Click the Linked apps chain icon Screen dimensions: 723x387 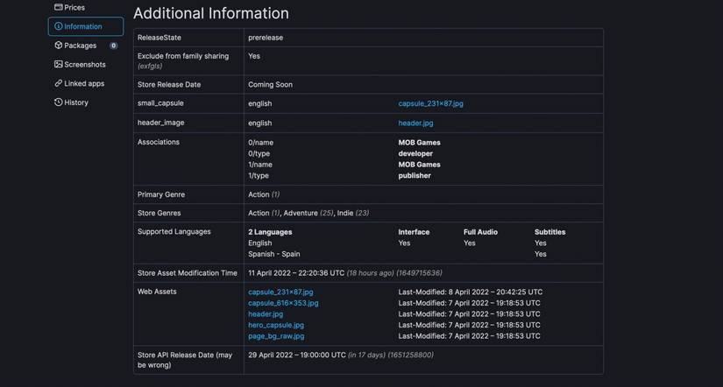click(59, 83)
